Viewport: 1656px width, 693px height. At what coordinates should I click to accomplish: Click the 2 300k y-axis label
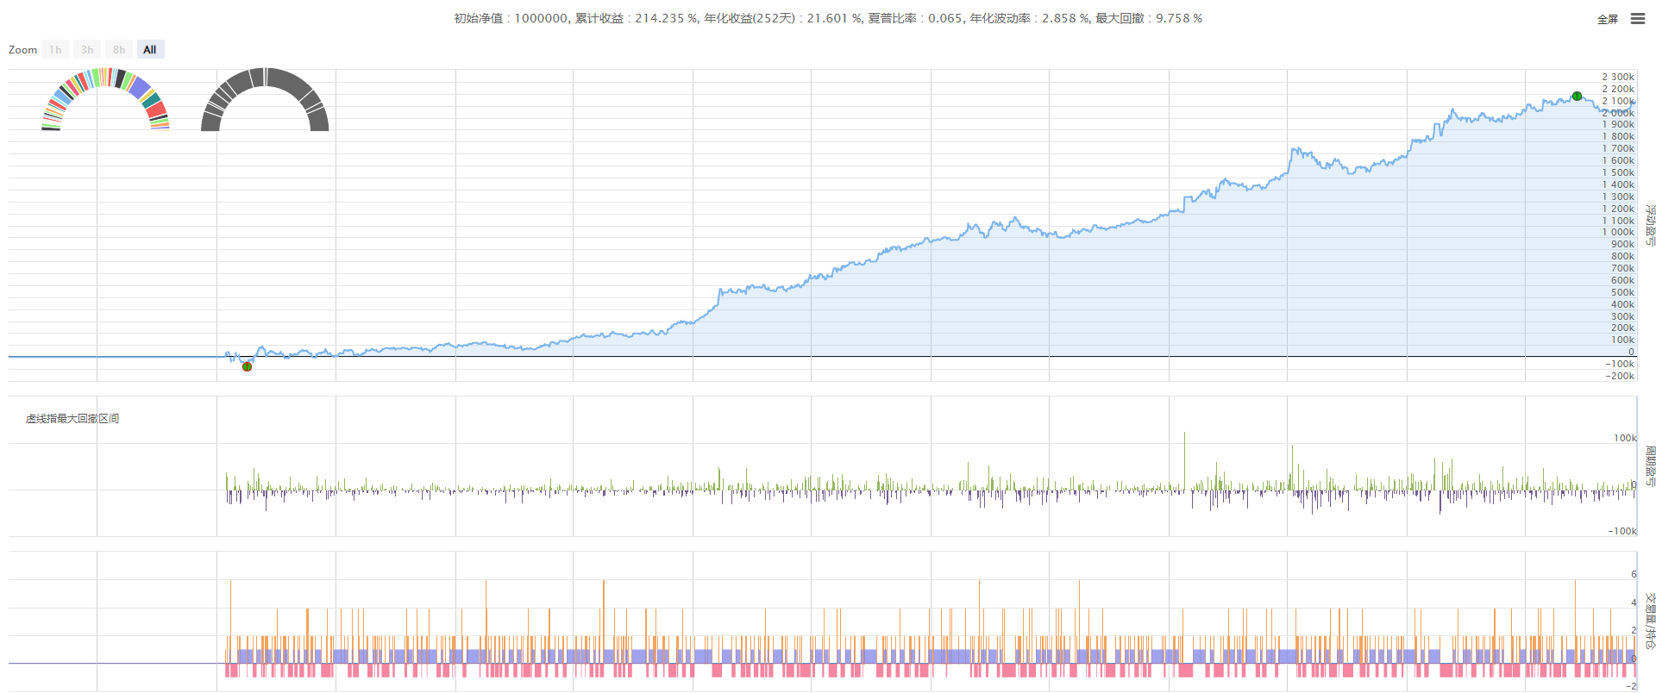(1618, 77)
